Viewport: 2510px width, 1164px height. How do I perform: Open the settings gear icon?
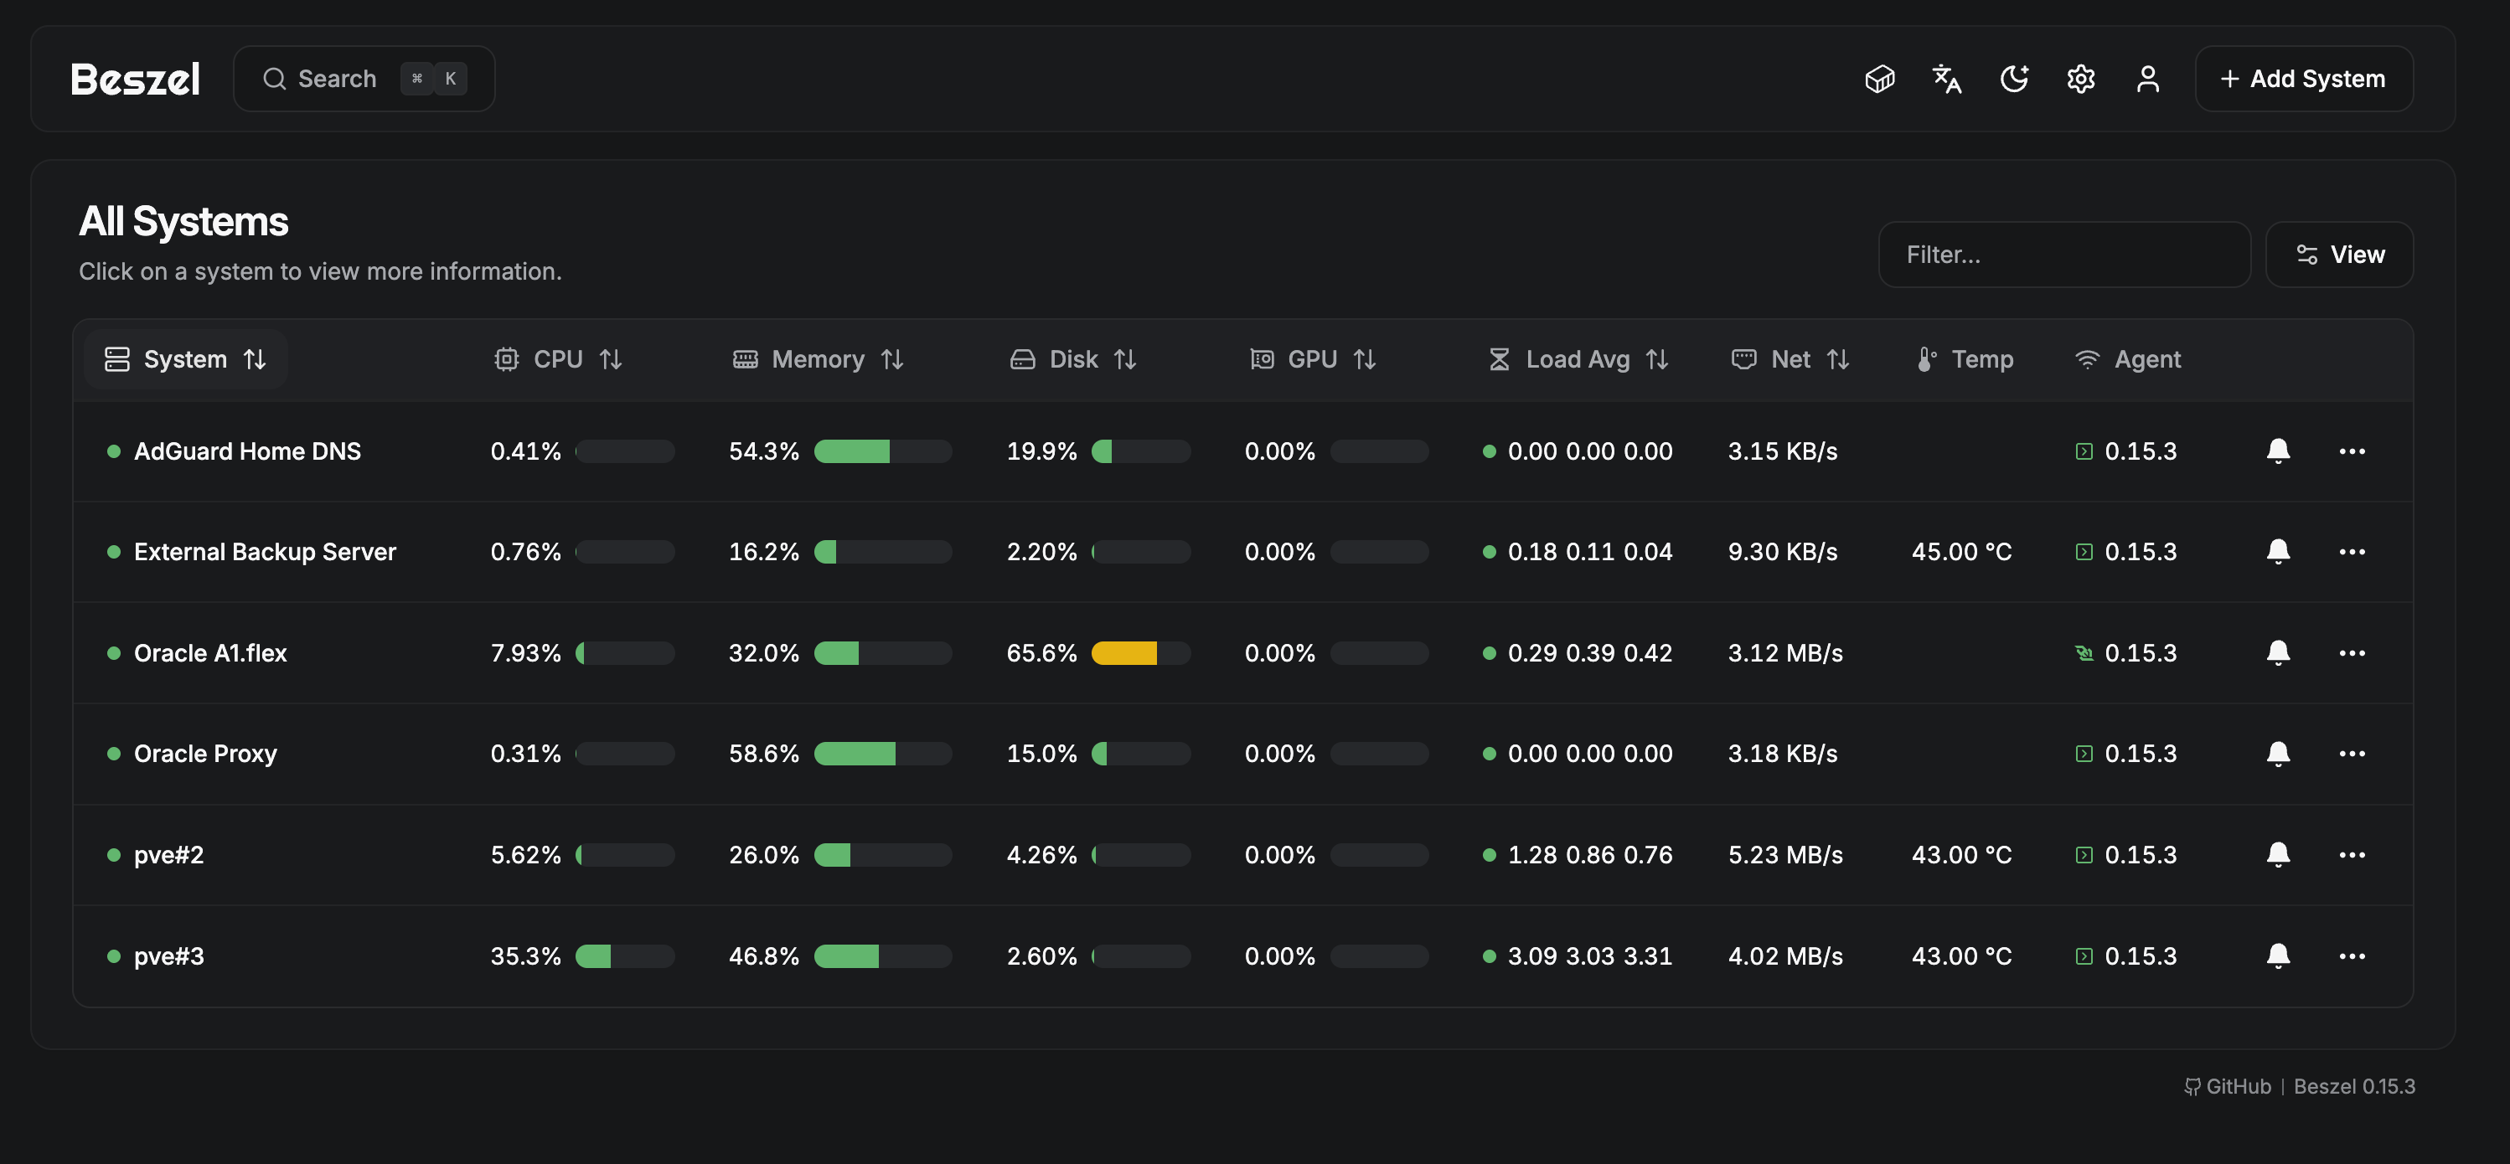click(x=2081, y=78)
